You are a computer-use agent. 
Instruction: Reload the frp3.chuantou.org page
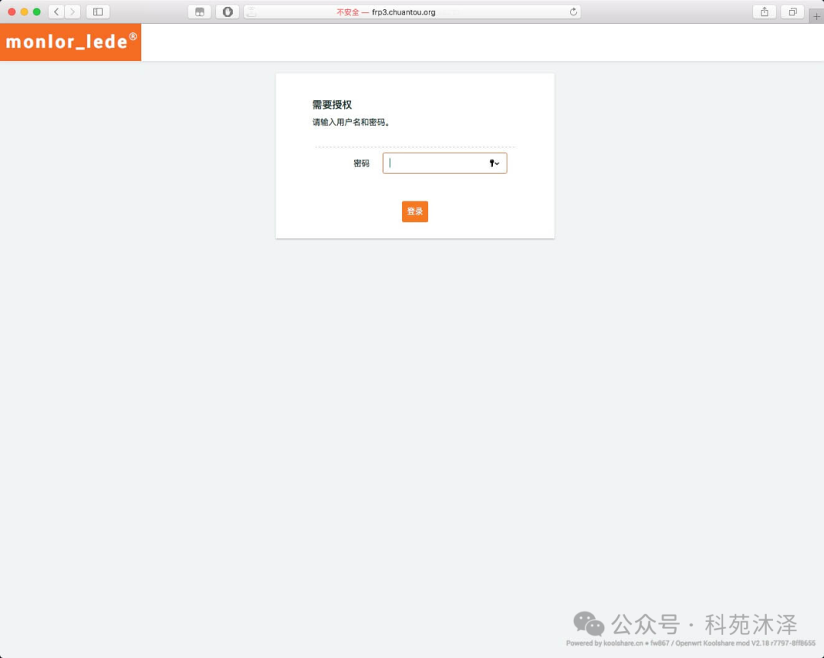tap(573, 12)
